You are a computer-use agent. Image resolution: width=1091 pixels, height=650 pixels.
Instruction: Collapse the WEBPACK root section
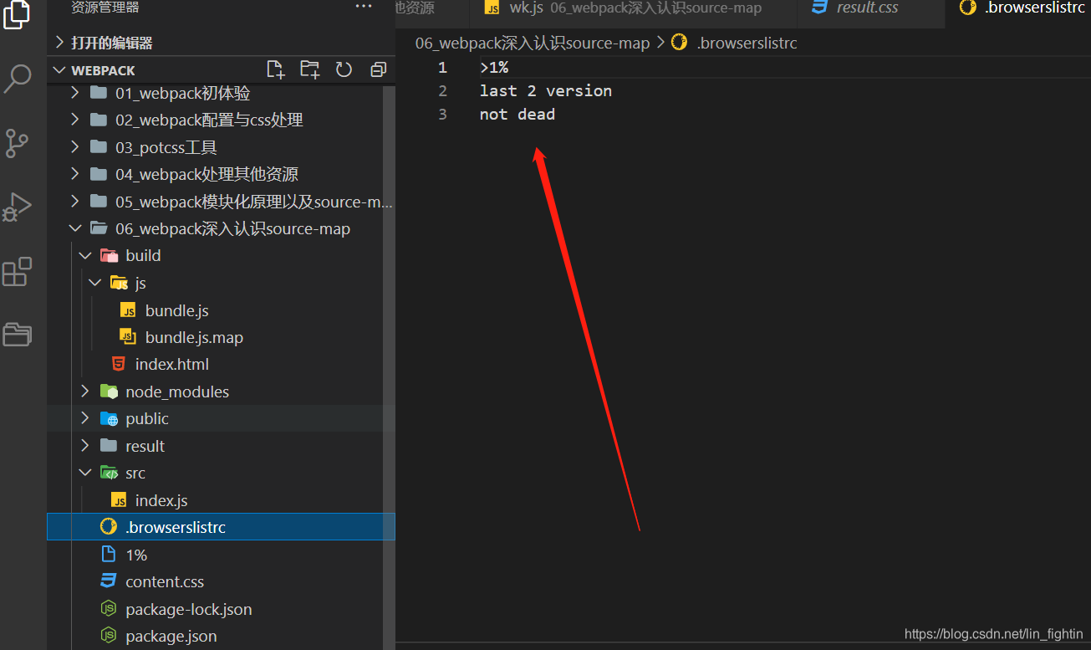60,70
